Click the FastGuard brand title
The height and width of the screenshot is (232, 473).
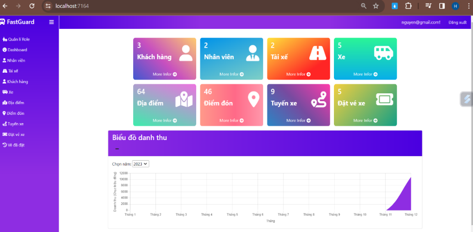[x=21, y=22]
